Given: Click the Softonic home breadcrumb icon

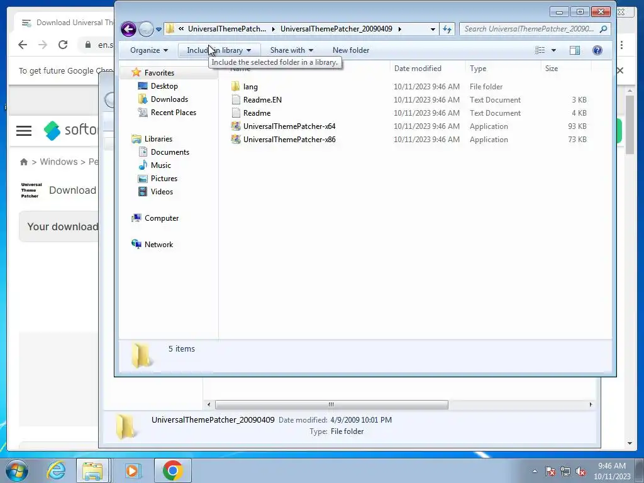Looking at the screenshot, I should 24,162.
